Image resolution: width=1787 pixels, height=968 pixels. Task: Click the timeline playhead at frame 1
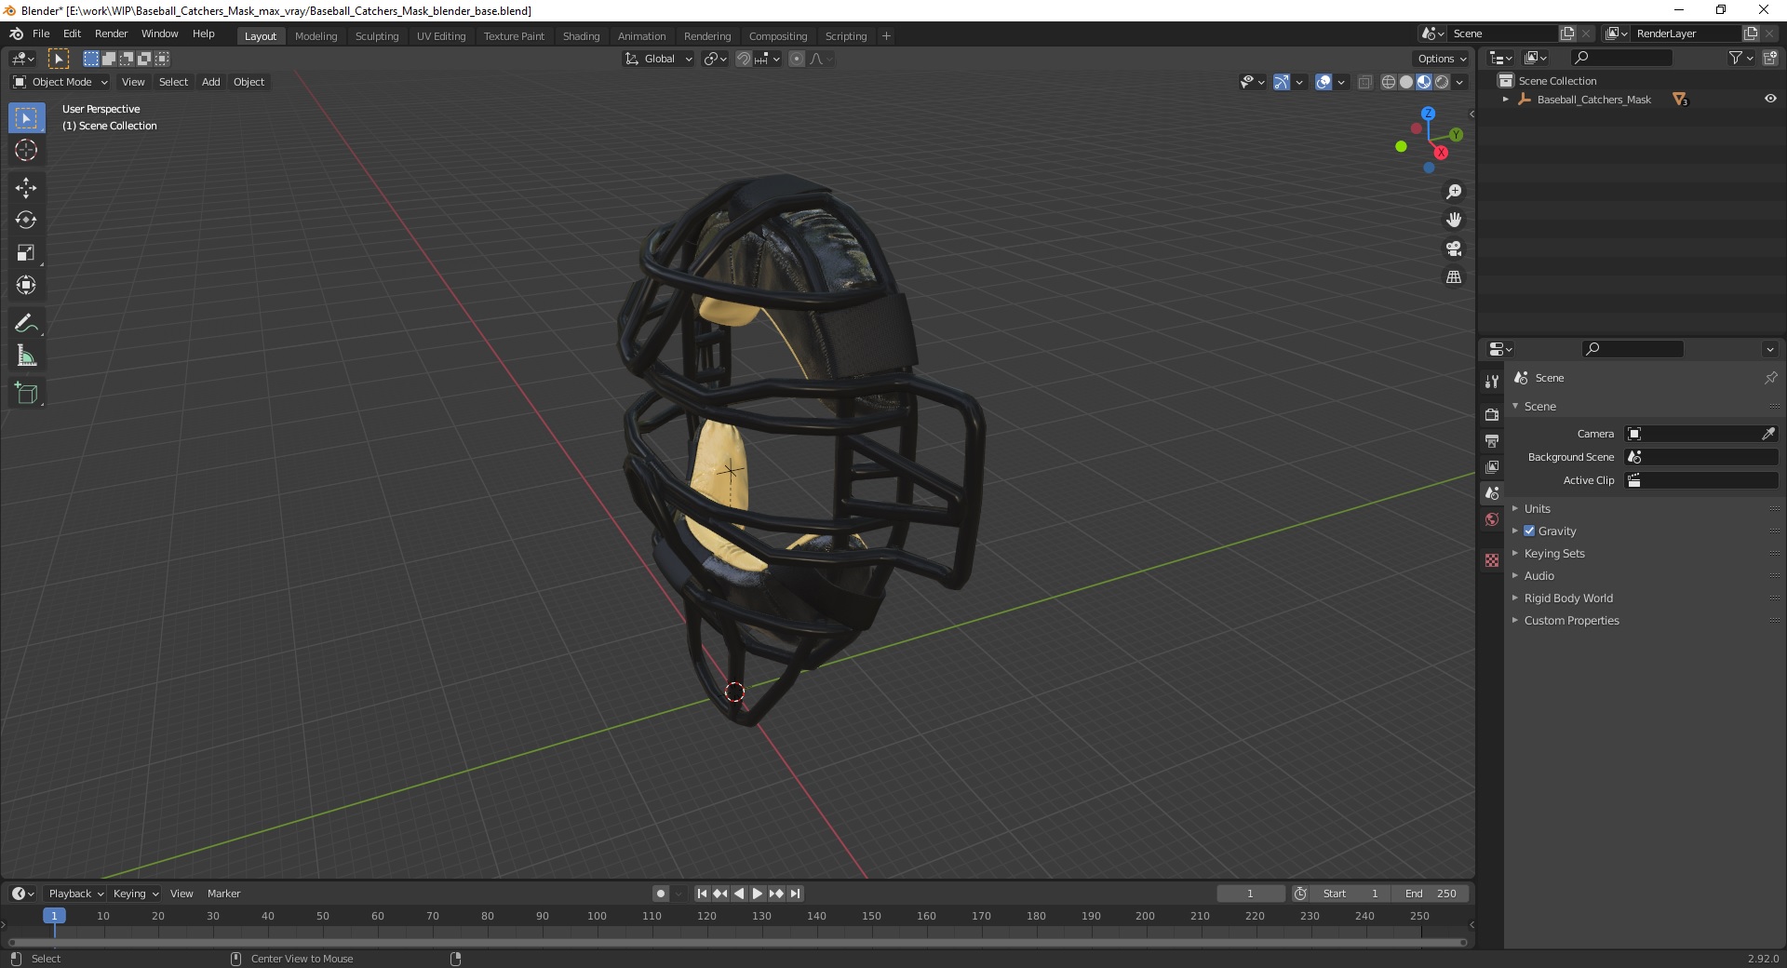pyautogui.click(x=54, y=916)
